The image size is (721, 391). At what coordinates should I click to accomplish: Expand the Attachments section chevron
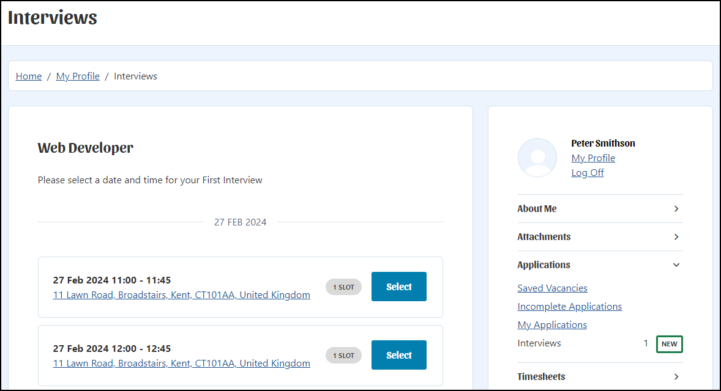click(x=676, y=237)
